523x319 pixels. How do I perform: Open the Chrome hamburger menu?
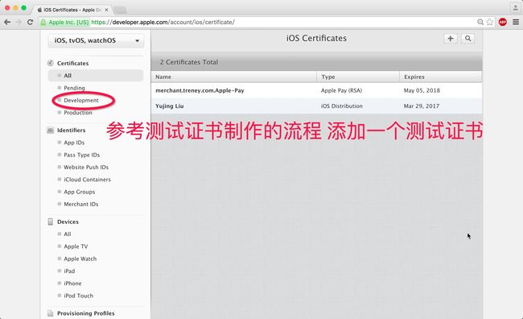click(516, 22)
